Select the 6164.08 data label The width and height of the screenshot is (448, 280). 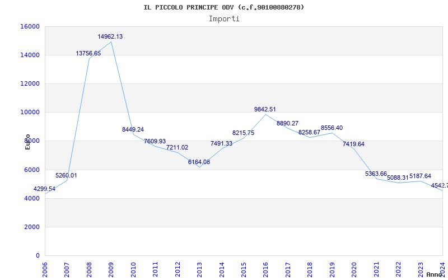199,162
